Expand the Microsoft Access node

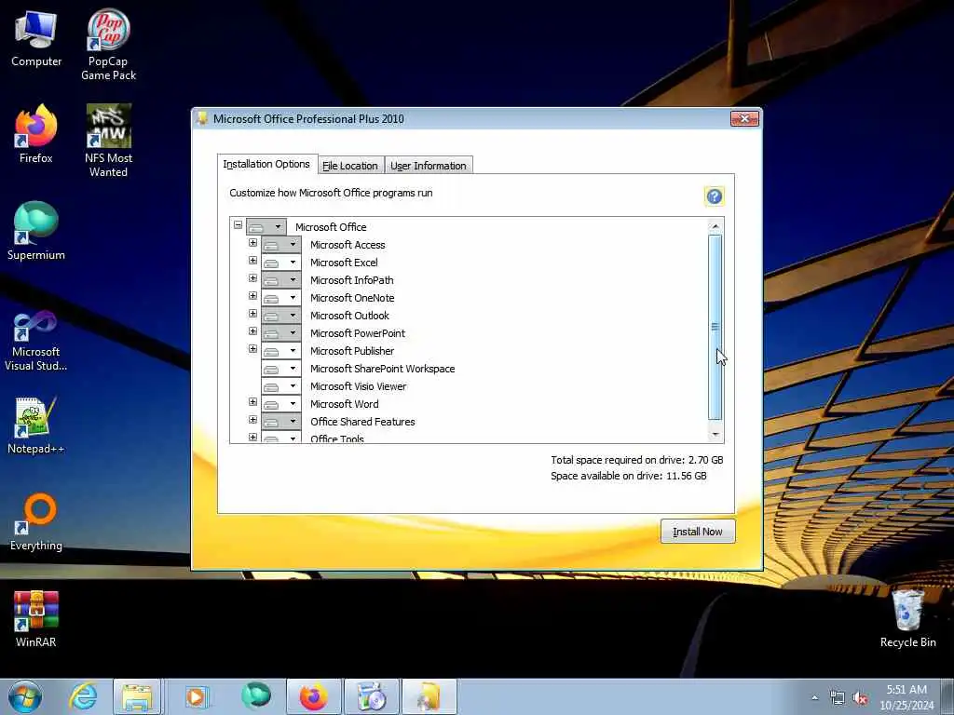[x=253, y=243]
